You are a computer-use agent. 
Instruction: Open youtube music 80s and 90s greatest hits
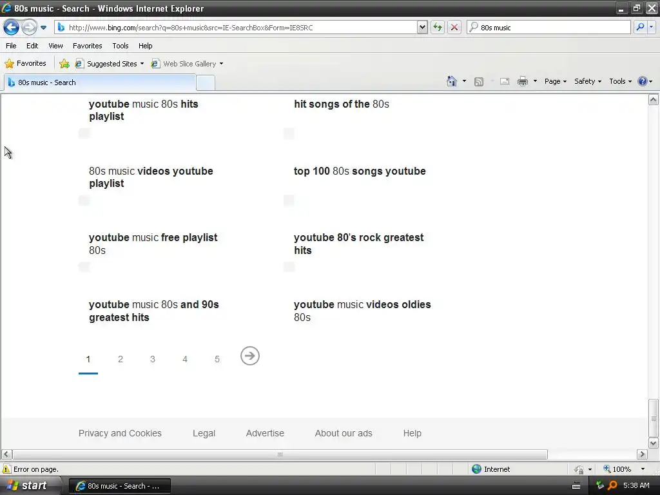tap(154, 311)
